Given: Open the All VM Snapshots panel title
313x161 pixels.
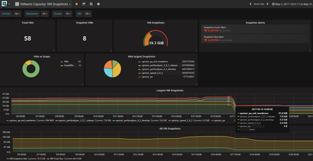Looking at the screenshot, I should coord(170,128).
